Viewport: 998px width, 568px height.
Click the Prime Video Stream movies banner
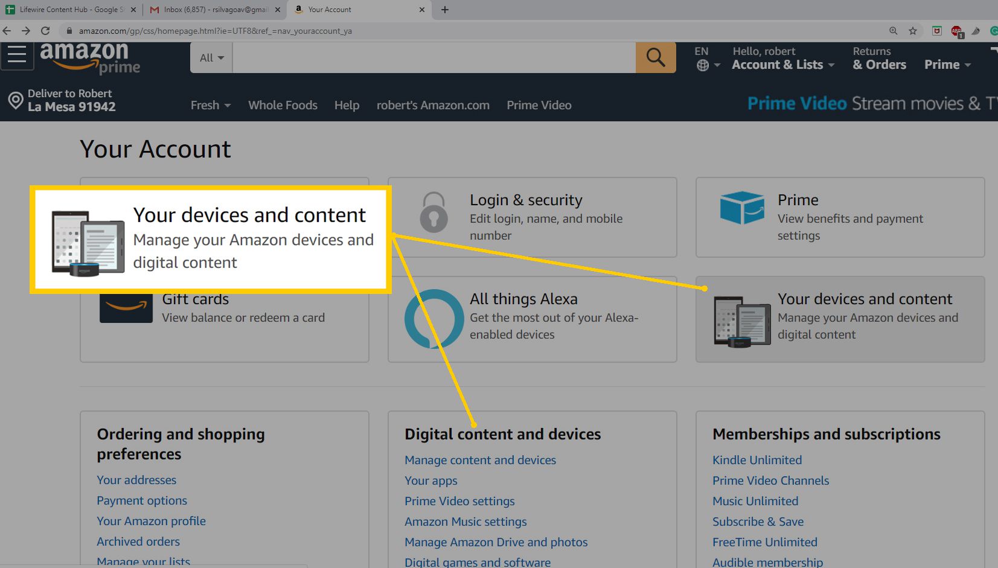point(872,103)
